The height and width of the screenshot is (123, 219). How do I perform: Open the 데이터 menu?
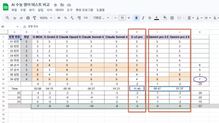(60, 10)
